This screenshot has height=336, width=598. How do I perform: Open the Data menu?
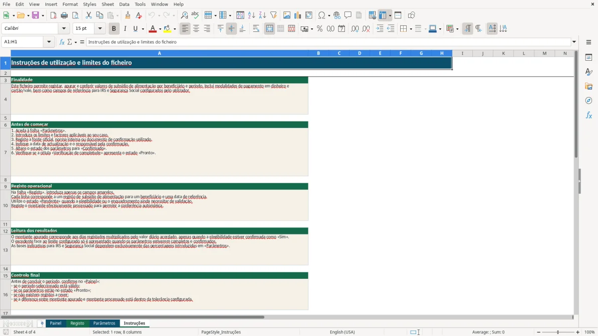pyautogui.click(x=124, y=4)
